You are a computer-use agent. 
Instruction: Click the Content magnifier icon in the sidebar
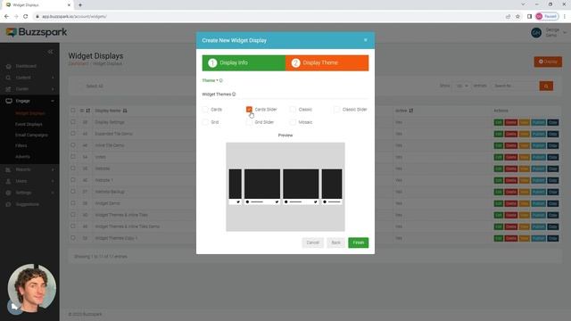pyautogui.click(x=8, y=78)
